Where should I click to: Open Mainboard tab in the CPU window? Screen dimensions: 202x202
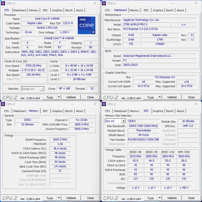(x=20, y=10)
